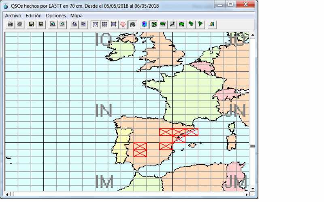Click the vertical scrollbar up arrow
Screen dimensions: 324x202
(x=252, y=35)
